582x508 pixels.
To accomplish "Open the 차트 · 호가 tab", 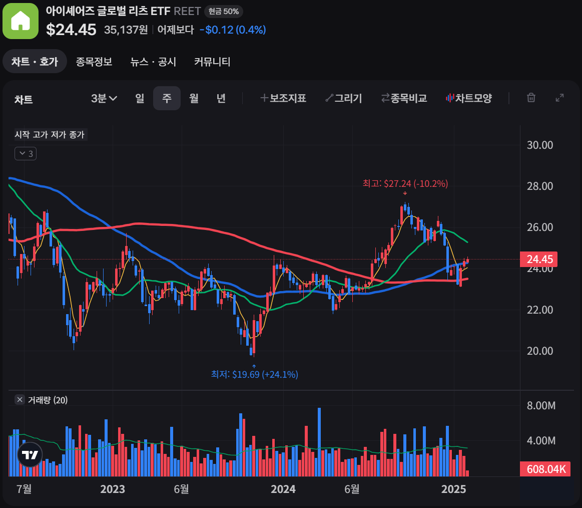I will click(35, 61).
